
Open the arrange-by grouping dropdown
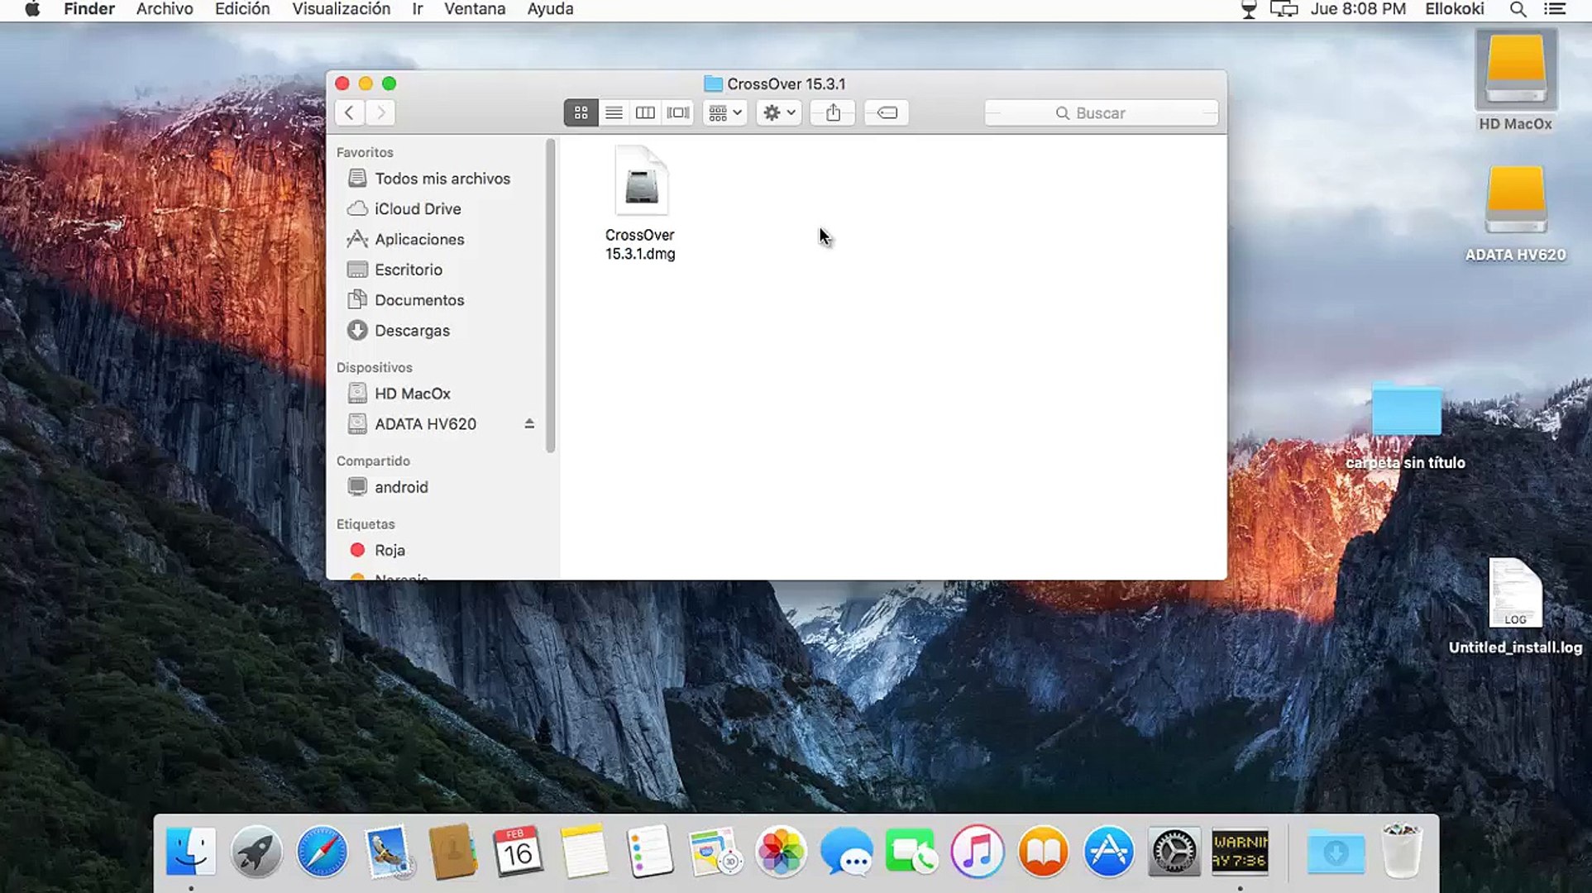click(x=725, y=112)
